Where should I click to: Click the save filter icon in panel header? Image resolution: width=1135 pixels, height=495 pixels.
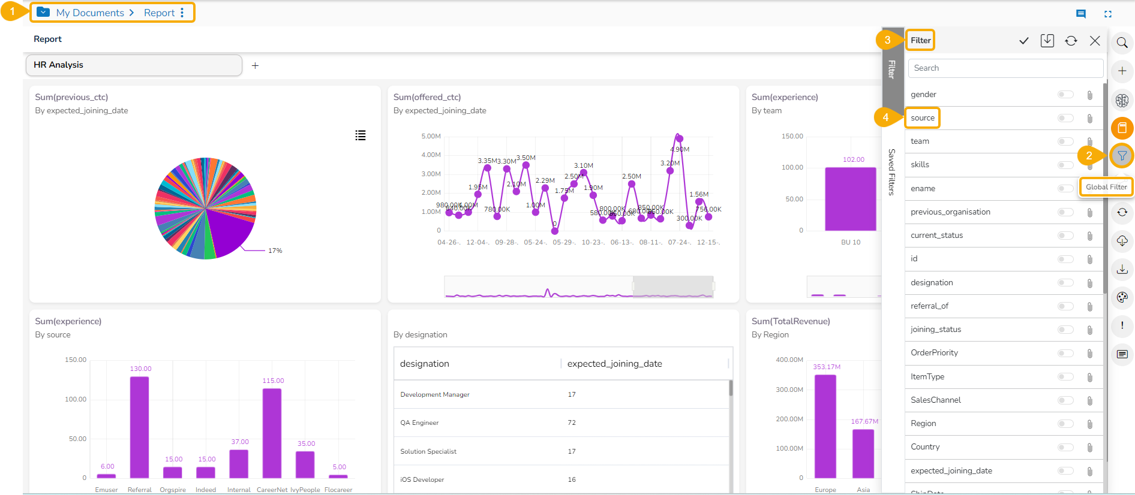point(1047,41)
